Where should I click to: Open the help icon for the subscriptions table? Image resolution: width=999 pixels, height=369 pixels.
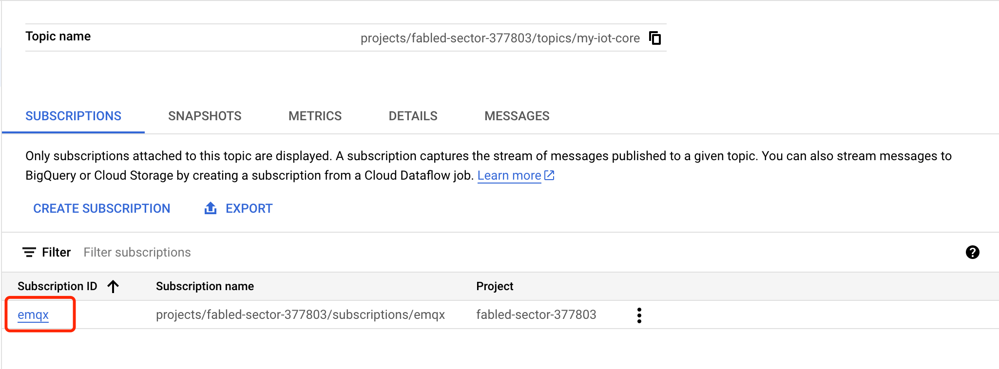(972, 252)
